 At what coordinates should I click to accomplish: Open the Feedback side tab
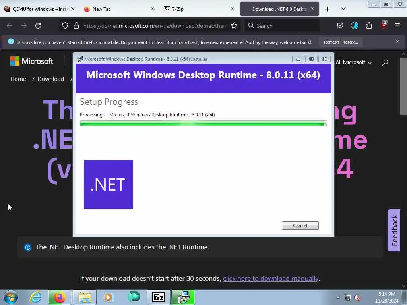coord(394,230)
